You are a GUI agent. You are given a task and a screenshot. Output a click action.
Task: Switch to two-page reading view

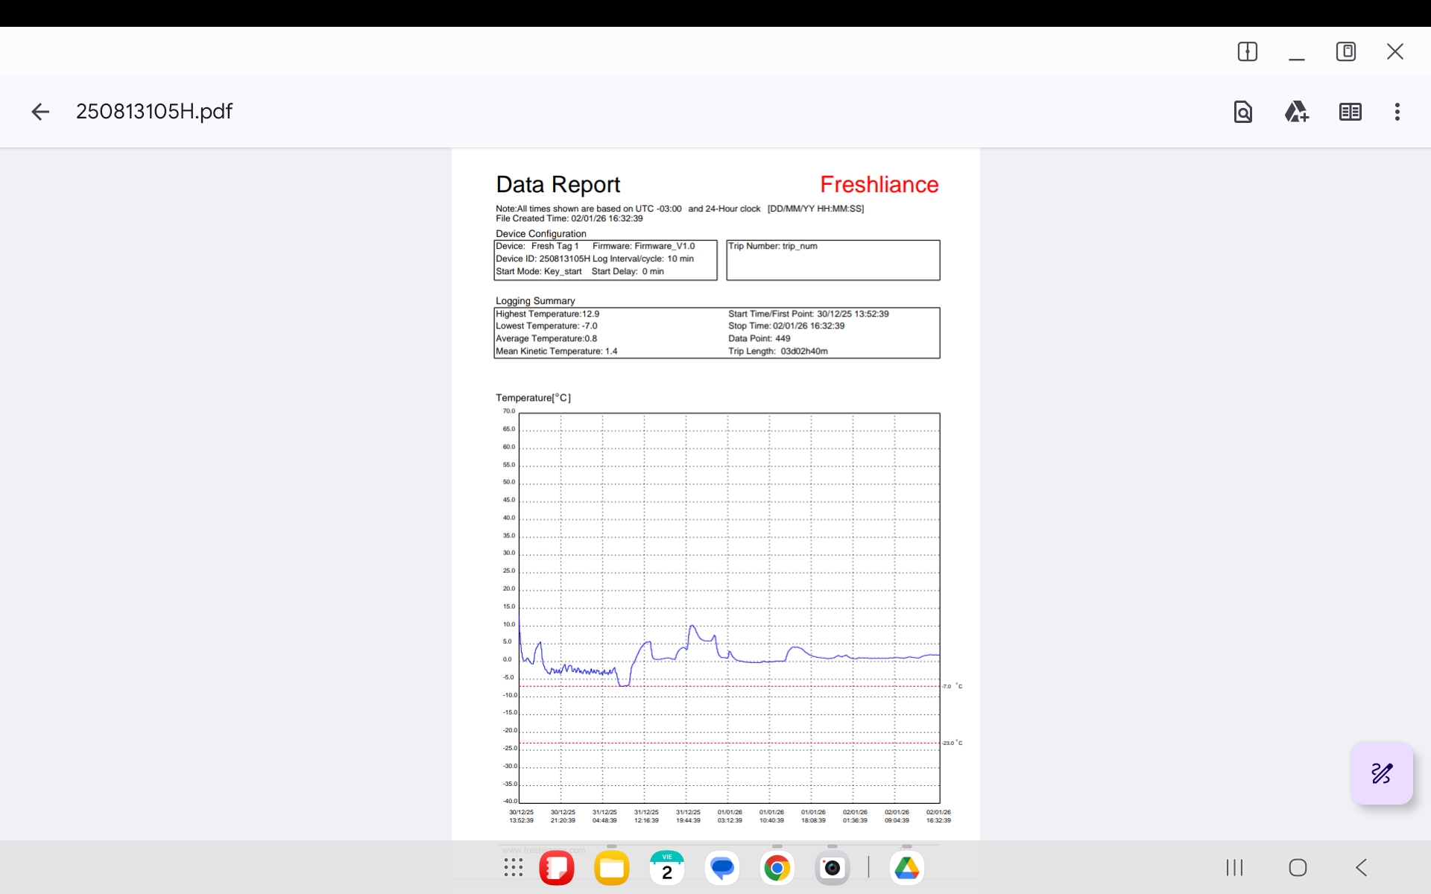1350,112
